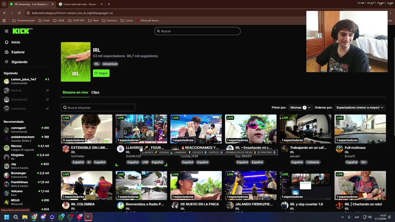This screenshot has height=222, width=395.
Task: Select the Cafeteria tag under alexairl
Action: click(313, 162)
